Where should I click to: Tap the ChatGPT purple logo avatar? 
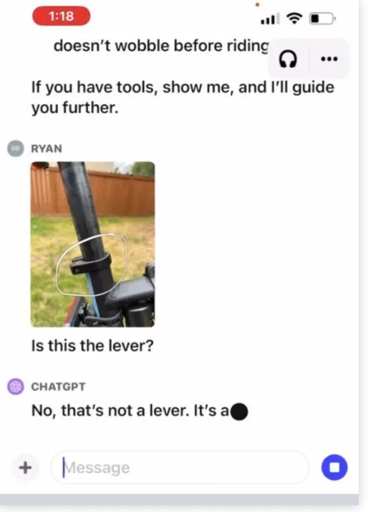coord(16,386)
